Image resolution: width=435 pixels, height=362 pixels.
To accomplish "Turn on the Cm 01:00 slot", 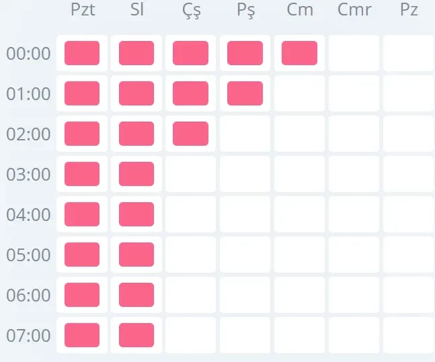I will pyautogui.click(x=299, y=93).
